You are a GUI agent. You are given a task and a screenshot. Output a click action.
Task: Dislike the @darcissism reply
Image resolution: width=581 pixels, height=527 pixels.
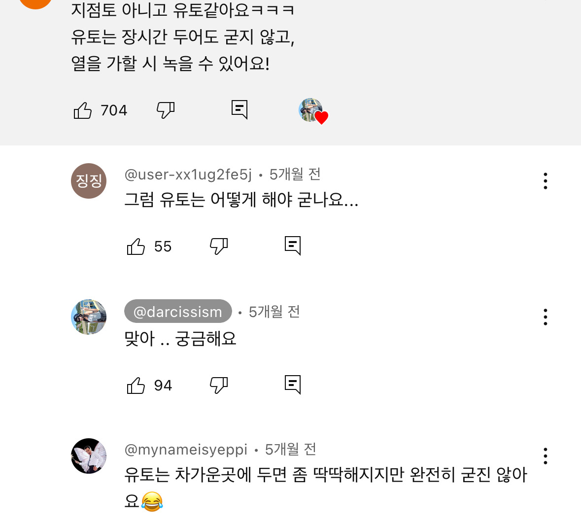pyautogui.click(x=219, y=386)
